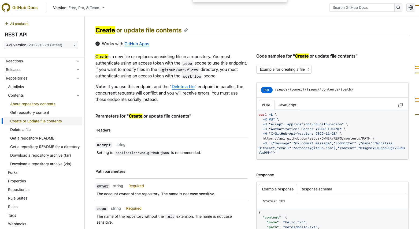Click in the Search GitHub Docs field

point(362,7)
